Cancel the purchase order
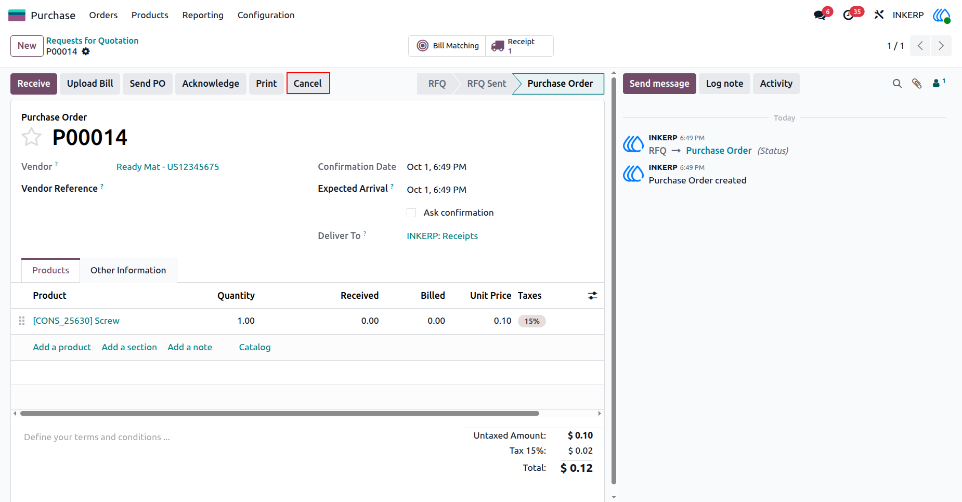962x502 pixels. tap(308, 84)
